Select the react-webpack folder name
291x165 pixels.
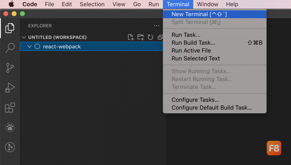[x=62, y=47]
